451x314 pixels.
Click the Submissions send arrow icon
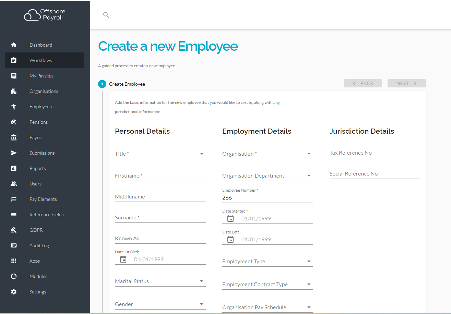14,153
